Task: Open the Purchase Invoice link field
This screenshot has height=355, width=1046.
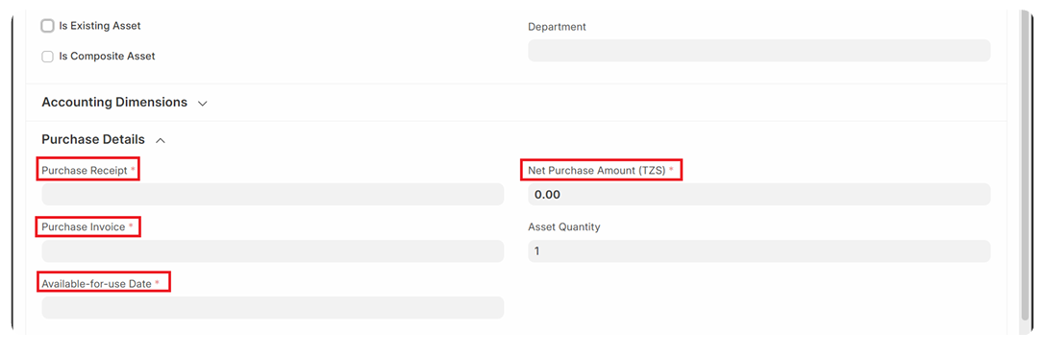Action: 273,251
